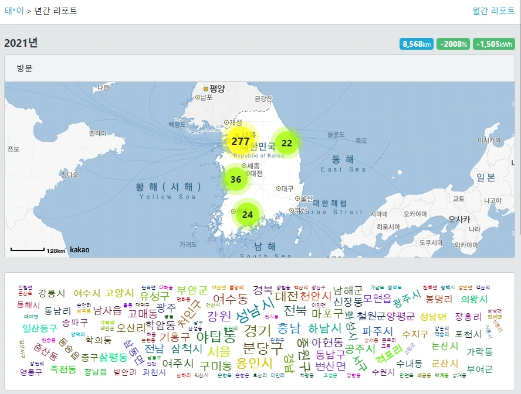Open the 월간 리포트 link
The height and width of the screenshot is (394, 521).
coord(493,11)
